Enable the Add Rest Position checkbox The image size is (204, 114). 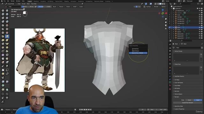[174, 76]
